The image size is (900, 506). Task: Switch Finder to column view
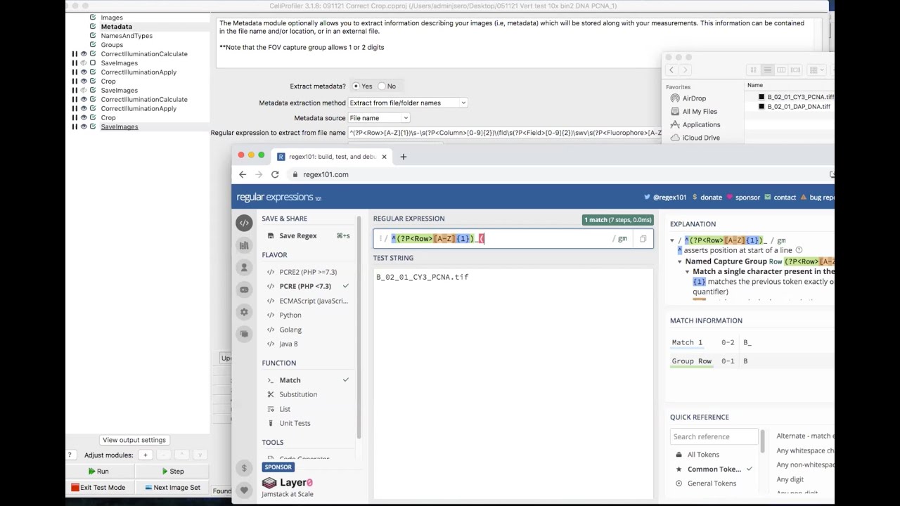(x=781, y=70)
